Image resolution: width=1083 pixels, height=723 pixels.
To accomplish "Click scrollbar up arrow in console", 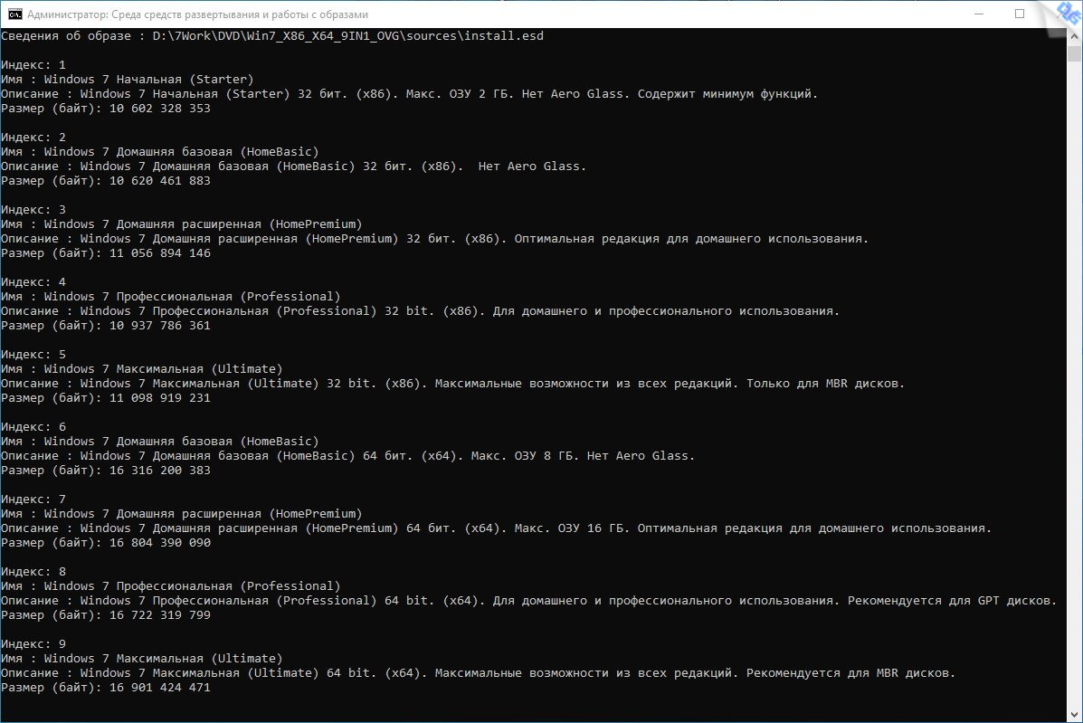I will (1074, 36).
